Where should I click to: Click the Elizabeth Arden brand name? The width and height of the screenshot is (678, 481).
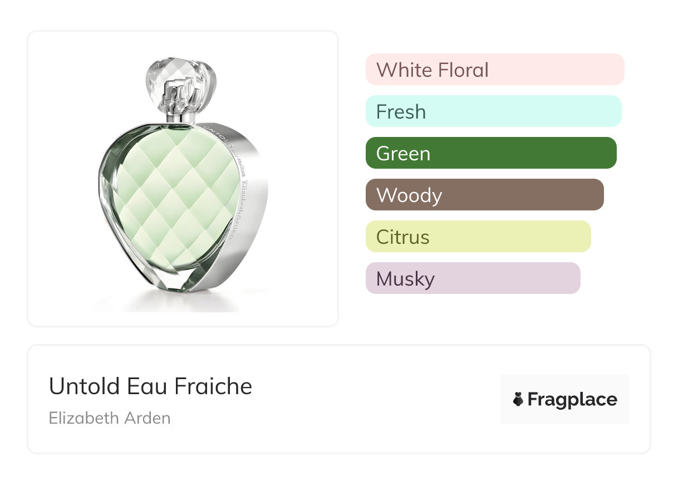coord(110,418)
